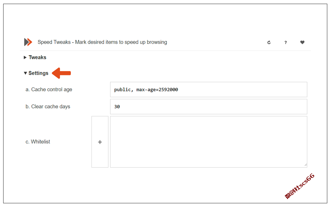The image size is (331, 207).
Task: Click the 'b. Clear cache days' label
Action: tap(48, 107)
